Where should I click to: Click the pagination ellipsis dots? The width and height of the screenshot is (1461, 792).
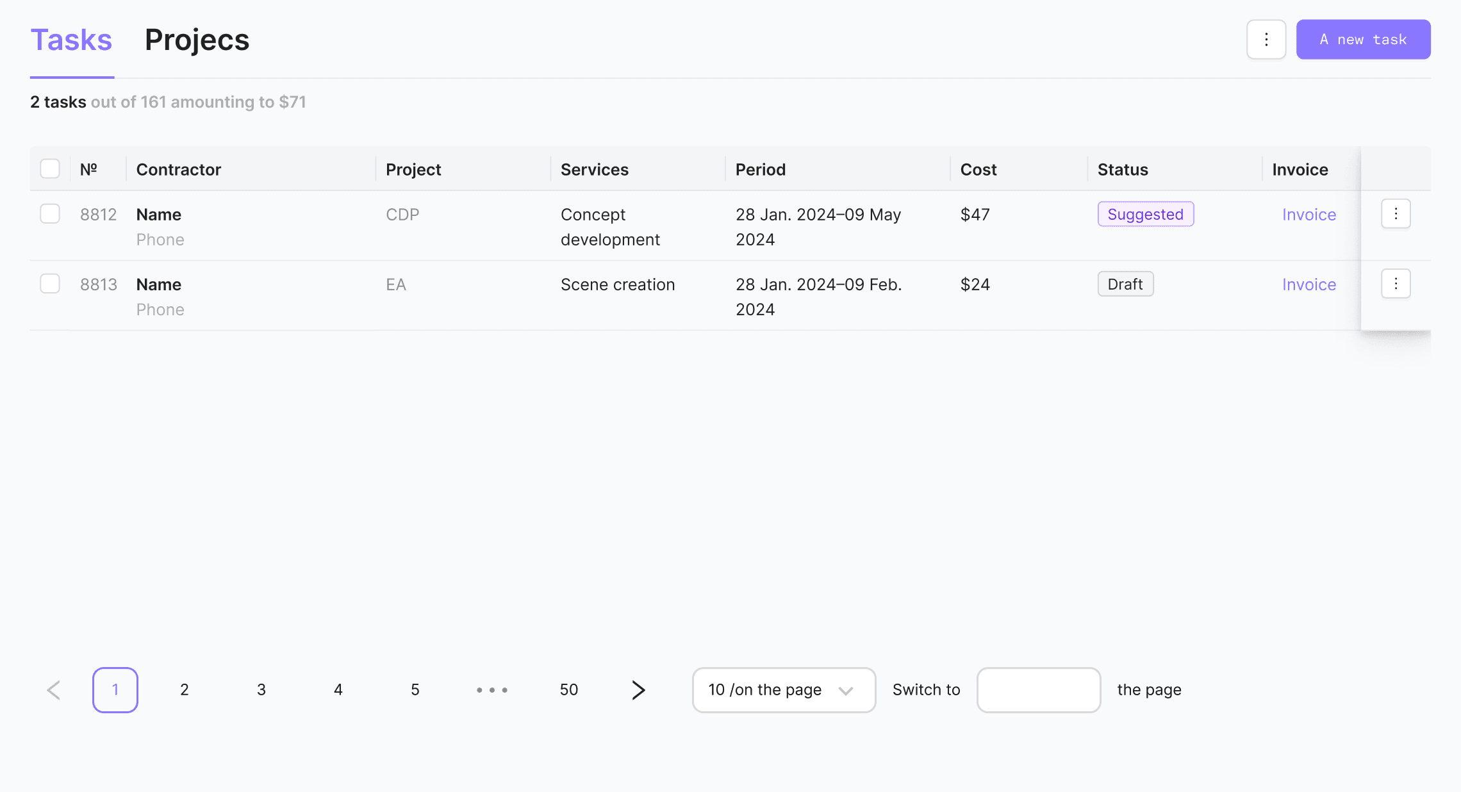[x=491, y=690]
